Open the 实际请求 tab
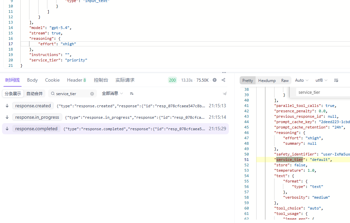 pyautogui.click(x=125, y=80)
